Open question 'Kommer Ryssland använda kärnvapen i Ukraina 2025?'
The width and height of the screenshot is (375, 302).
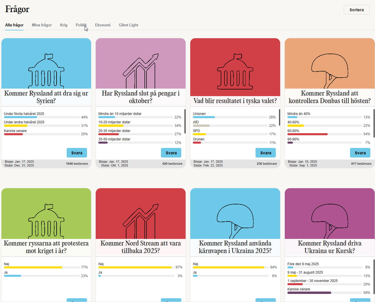coord(235,247)
